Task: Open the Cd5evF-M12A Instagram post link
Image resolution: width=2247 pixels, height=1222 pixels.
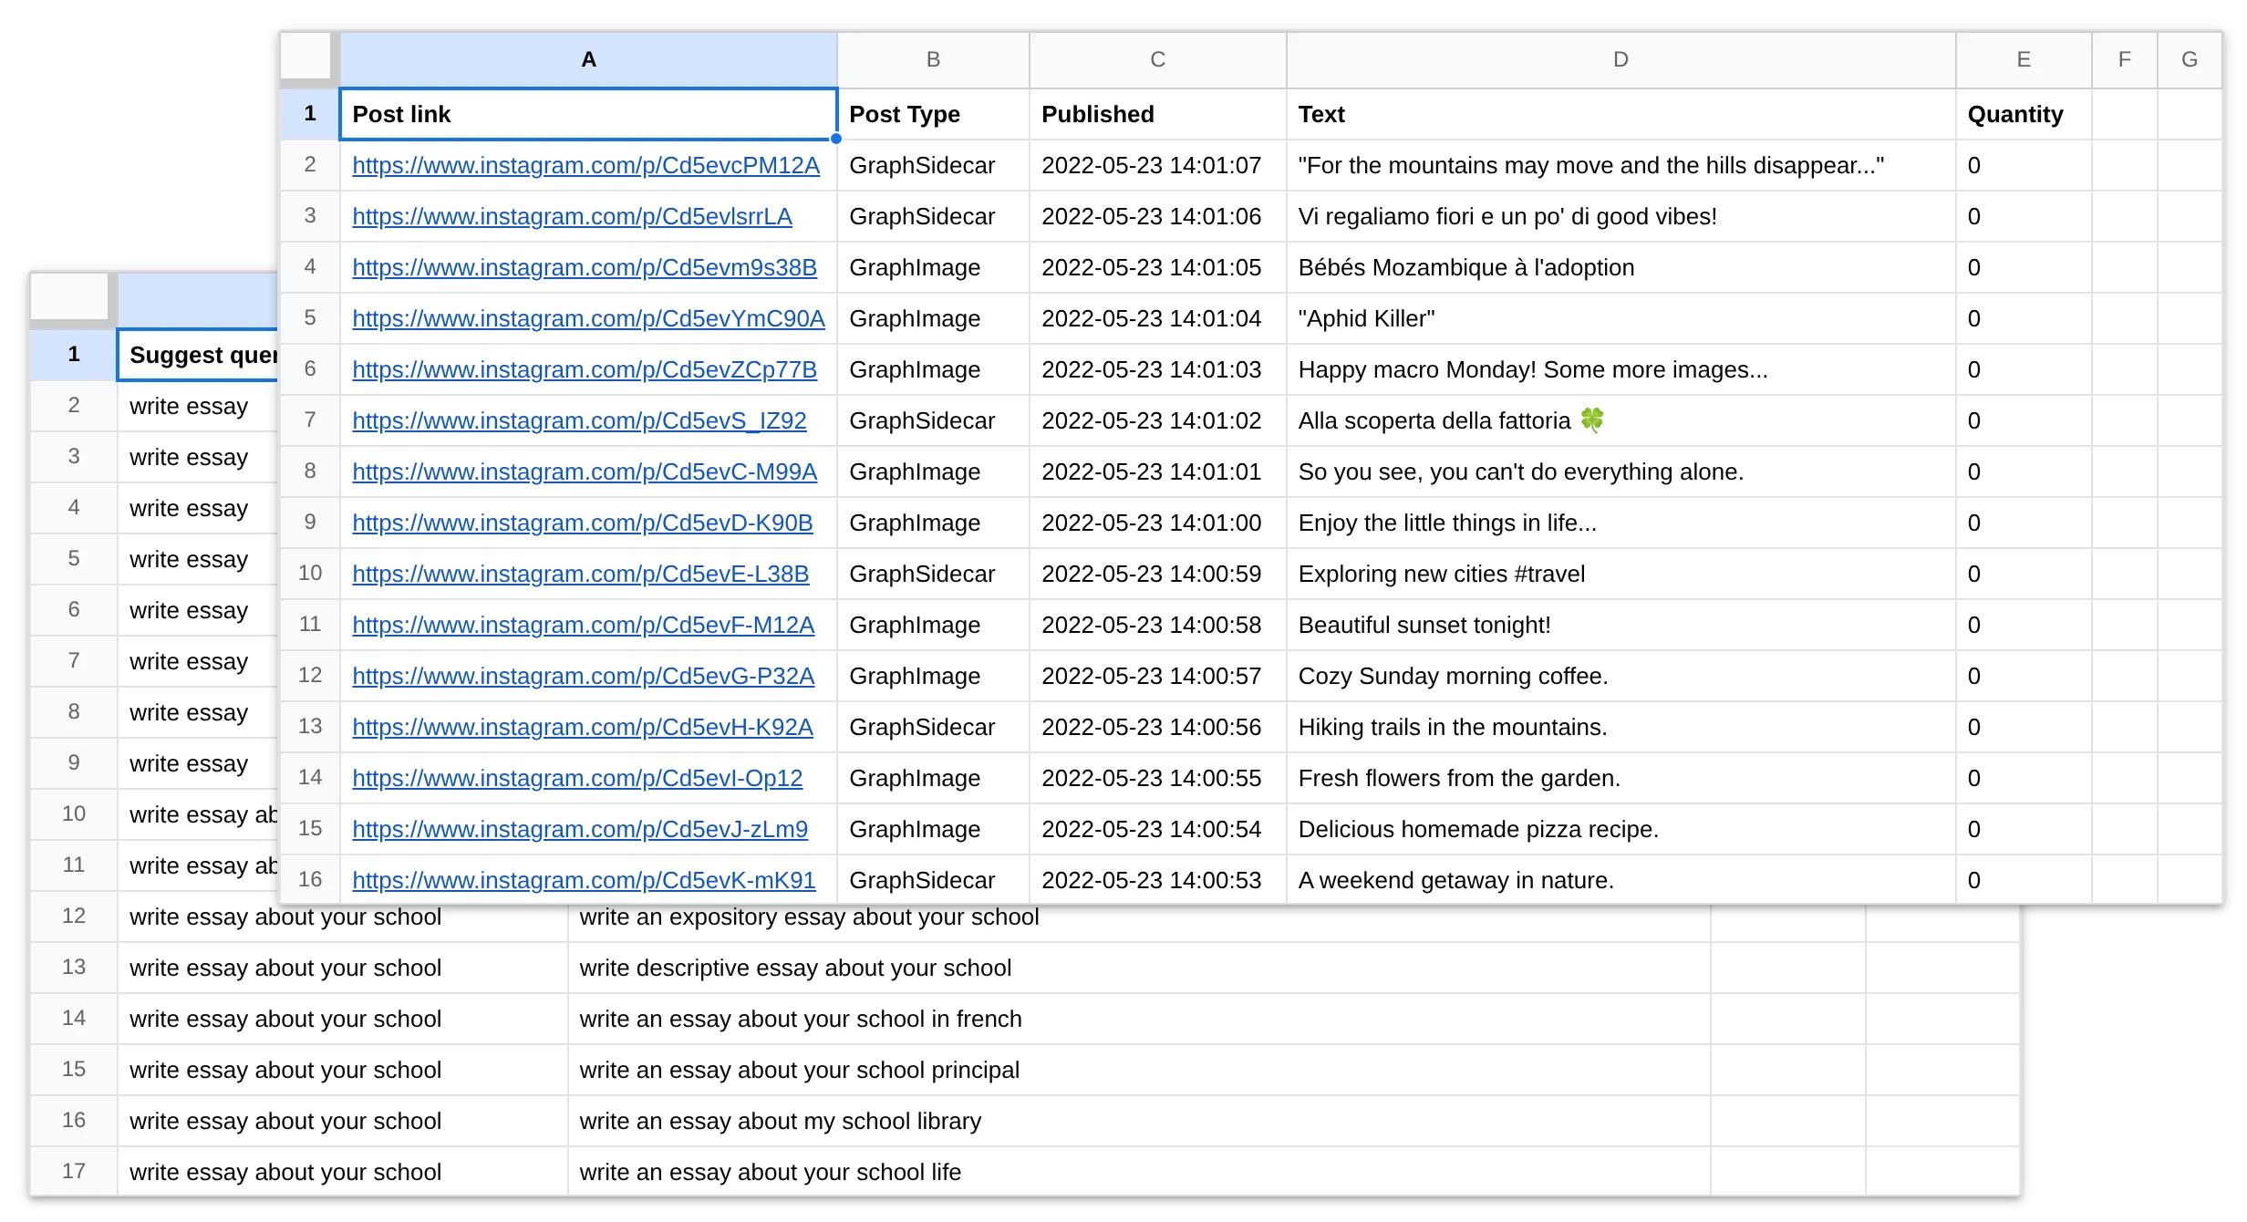Action: 584,625
